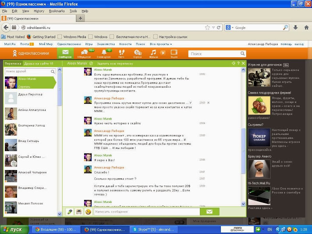This screenshot has height=234, width=312.
Task: Switch to Входящие Chrome taskbar window
Action: pos(56,230)
